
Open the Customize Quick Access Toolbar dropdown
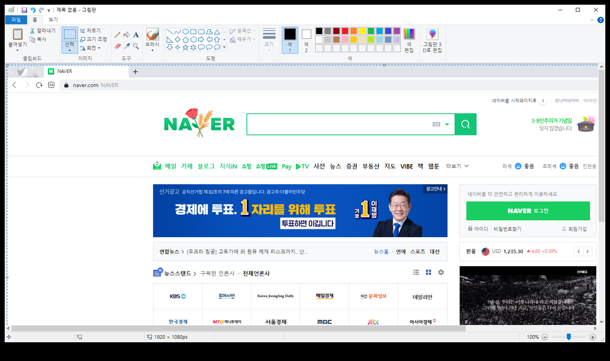pos(49,10)
